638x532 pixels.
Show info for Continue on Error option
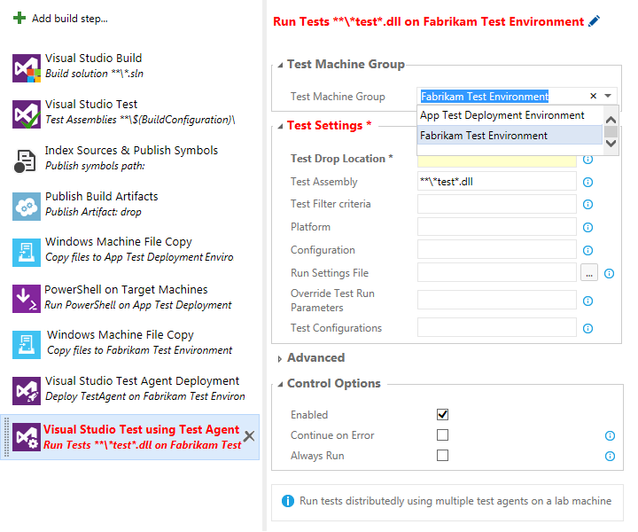click(x=610, y=436)
